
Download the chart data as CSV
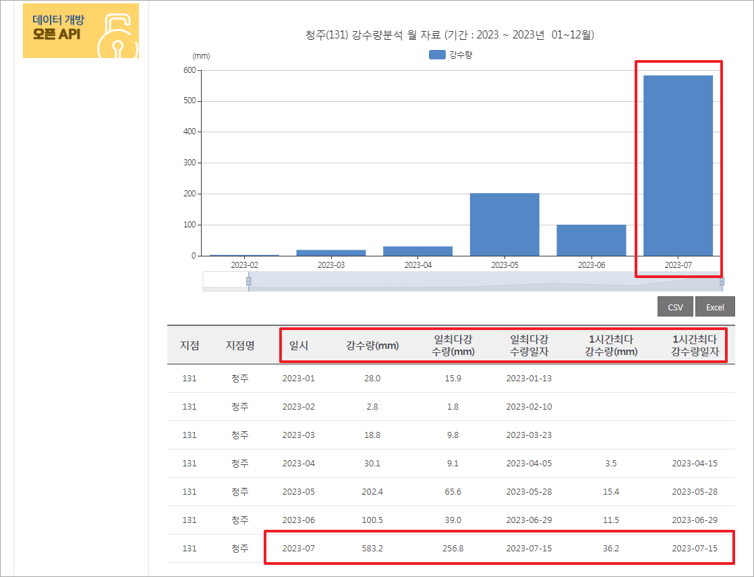(674, 306)
